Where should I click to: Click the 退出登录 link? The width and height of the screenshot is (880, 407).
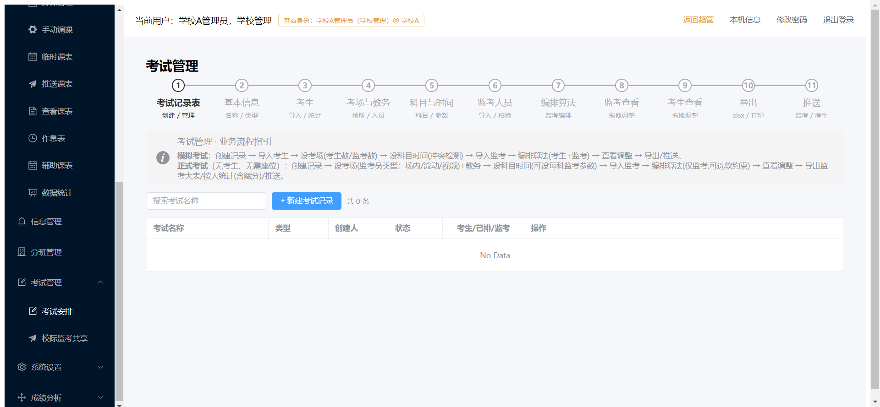(x=838, y=20)
